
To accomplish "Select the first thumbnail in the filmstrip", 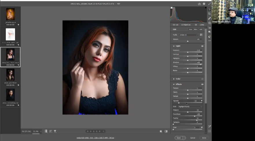I will (10, 14).
